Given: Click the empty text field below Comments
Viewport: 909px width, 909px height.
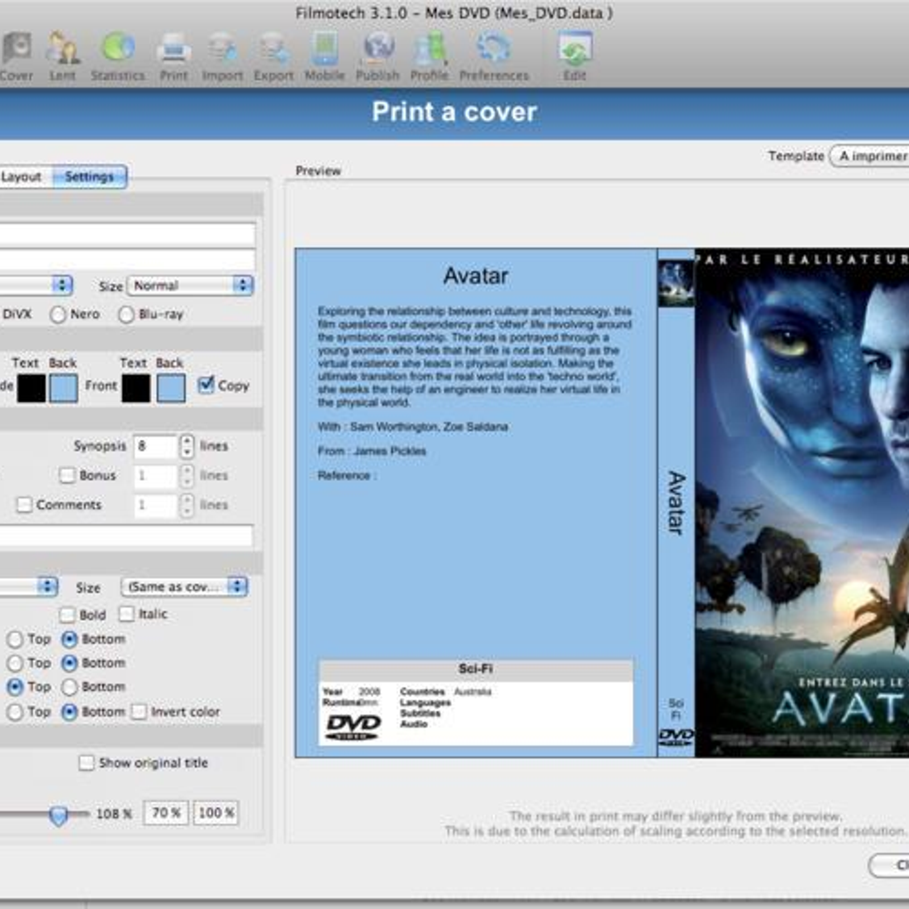Looking at the screenshot, I should [126, 535].
